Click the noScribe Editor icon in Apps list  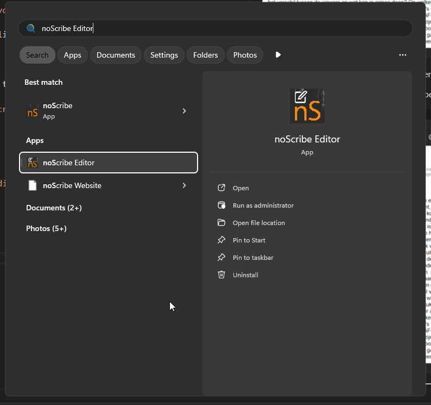(33, 163)
